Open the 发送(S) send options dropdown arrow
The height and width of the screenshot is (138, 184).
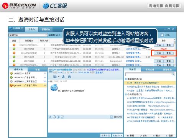122,135
